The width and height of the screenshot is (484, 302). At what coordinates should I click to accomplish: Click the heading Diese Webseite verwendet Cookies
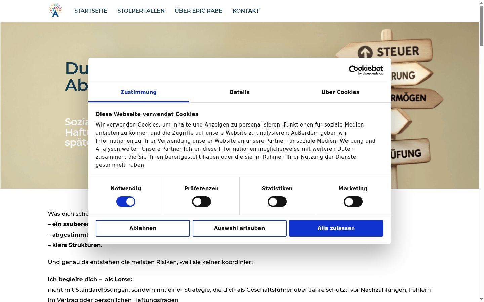pyautogui.click(x=147, y=114)
